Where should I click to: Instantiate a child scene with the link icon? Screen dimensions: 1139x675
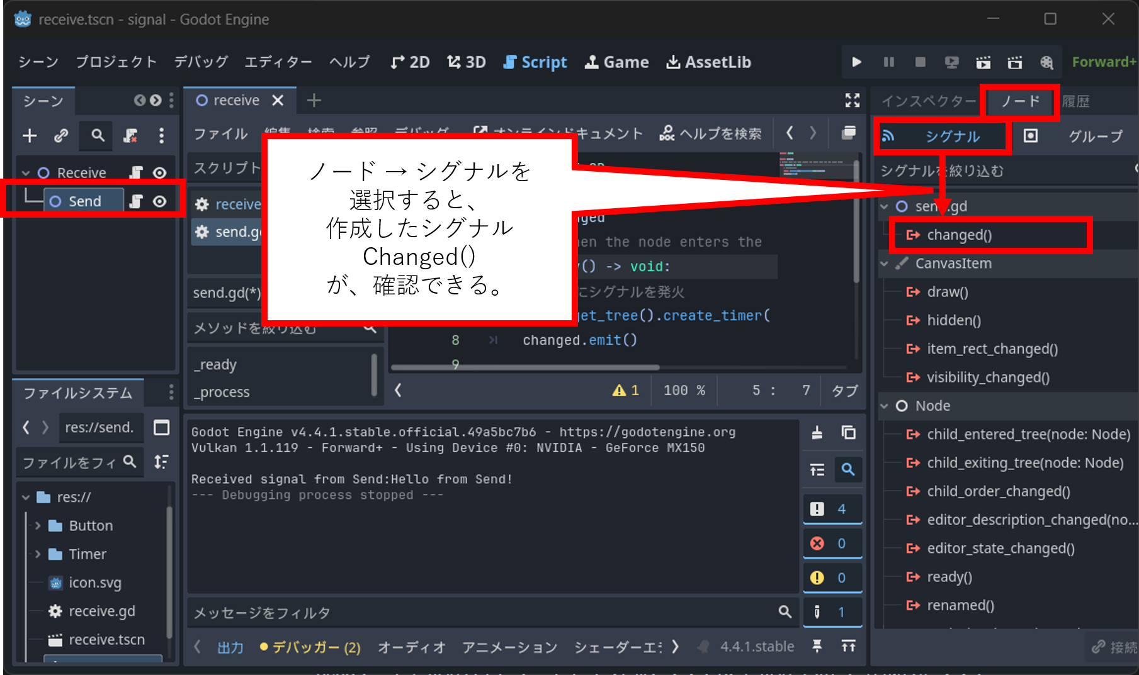tap(61, 135)
